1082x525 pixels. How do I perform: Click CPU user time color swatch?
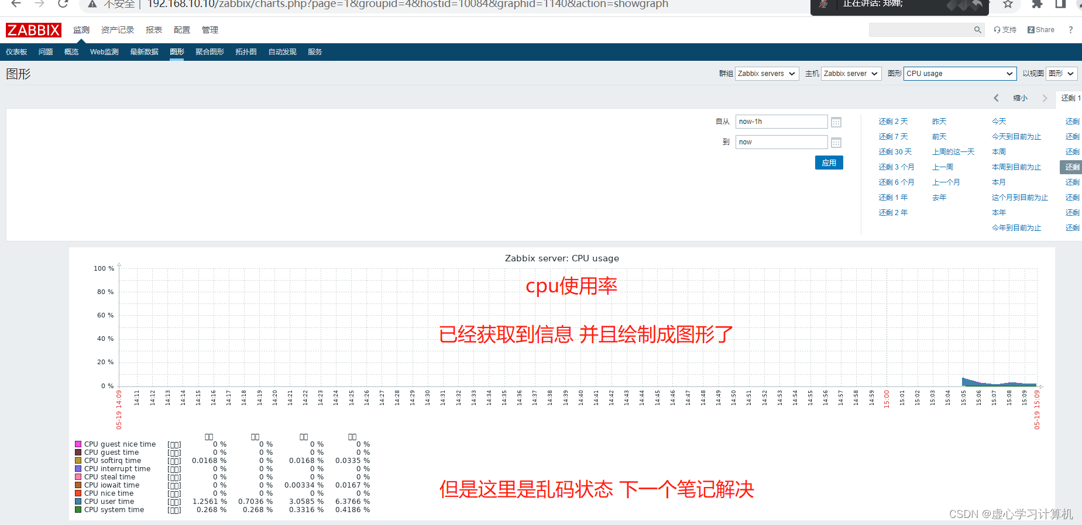(x=78, y=502)
